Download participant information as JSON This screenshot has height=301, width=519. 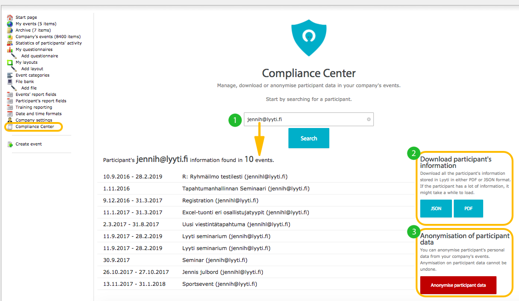(x=436, y=208)
